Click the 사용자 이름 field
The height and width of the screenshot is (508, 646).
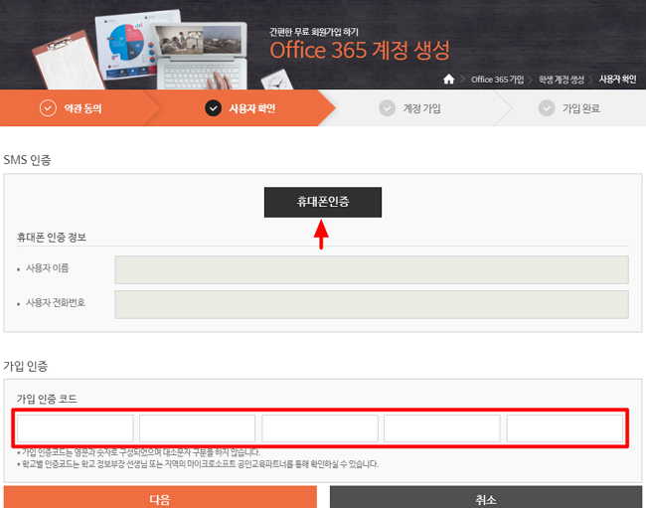pos(372,269)
